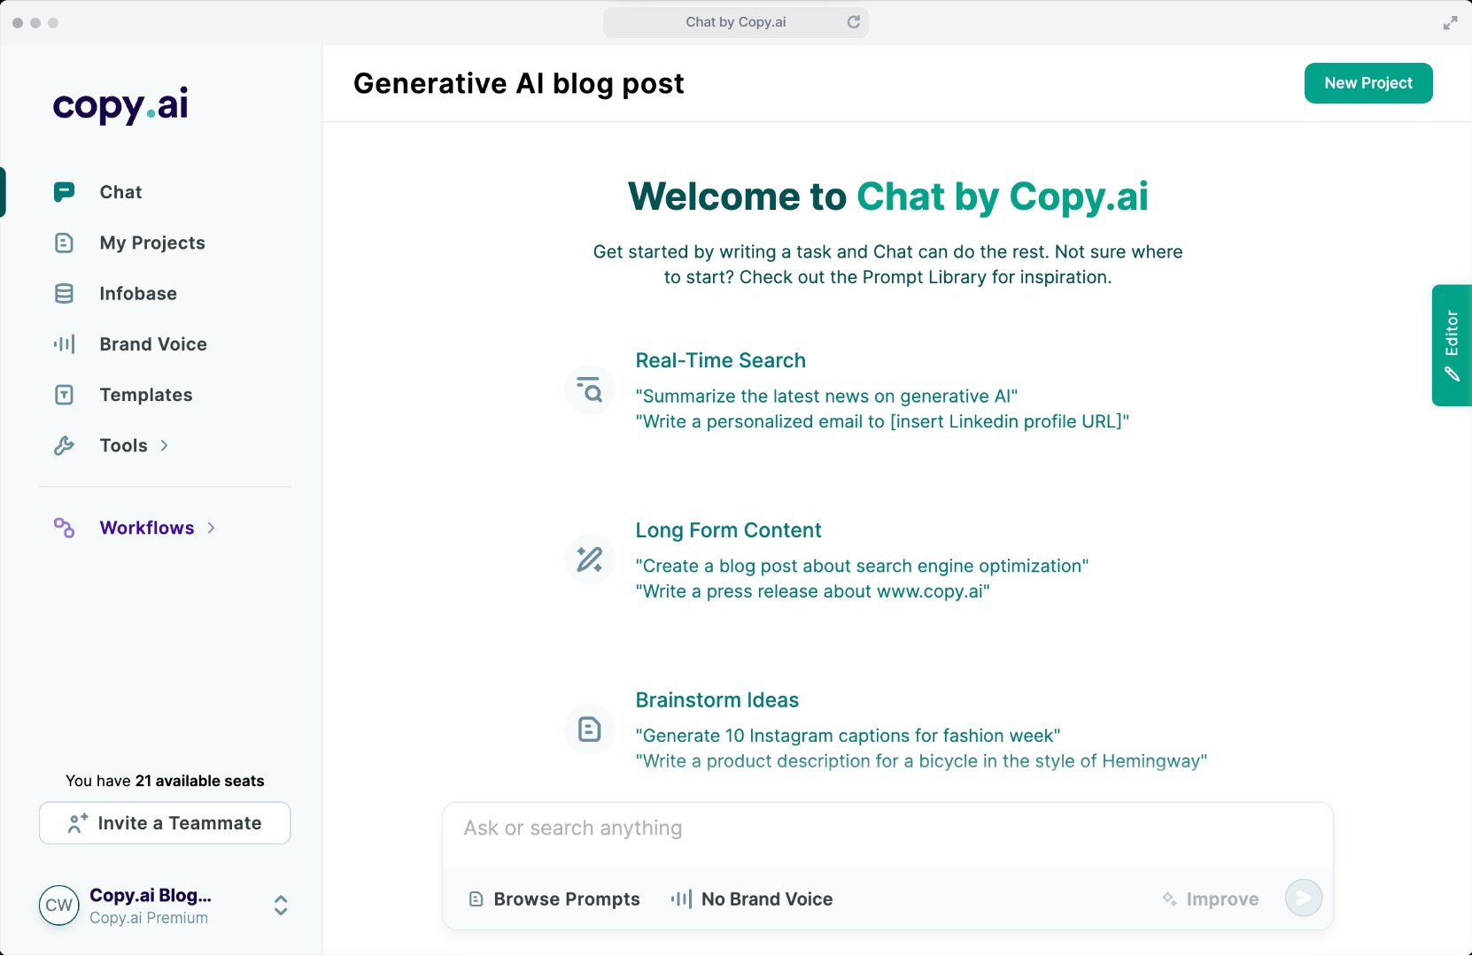Click the Real-Time Search magnifier icon

(x=588, y=389)
